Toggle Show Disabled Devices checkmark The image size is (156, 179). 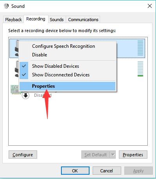pos(24,66)
